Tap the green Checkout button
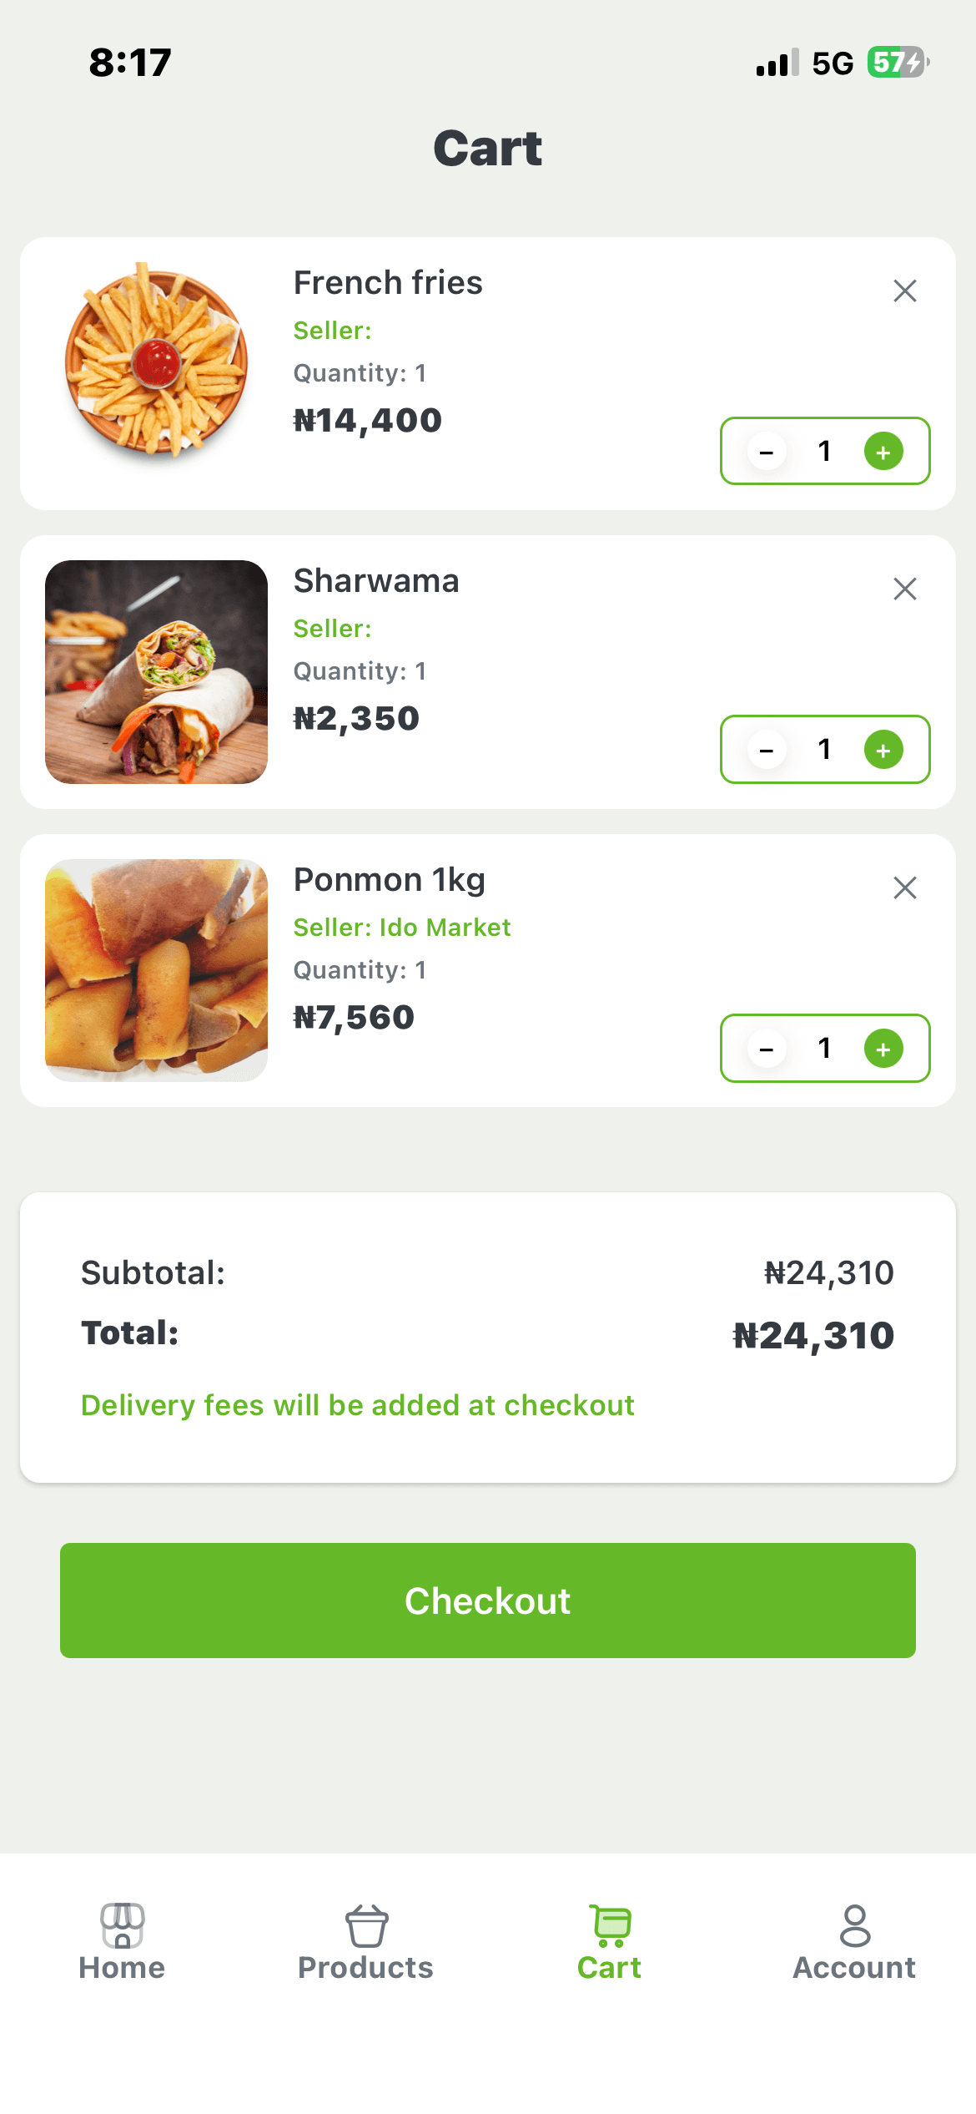This screenshot has width=976, height=2114. tap(488, 1601)
